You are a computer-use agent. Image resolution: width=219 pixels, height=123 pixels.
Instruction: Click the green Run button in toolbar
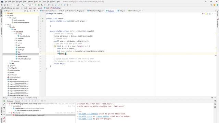36,5
